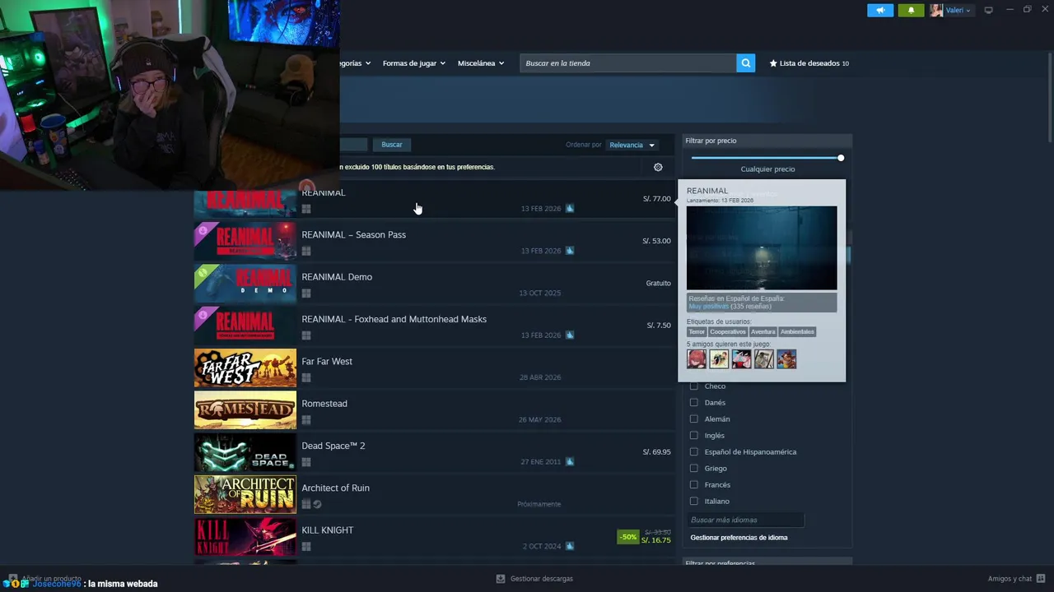
Task: Check the Francés language checkbox
Action: (694, 484)
